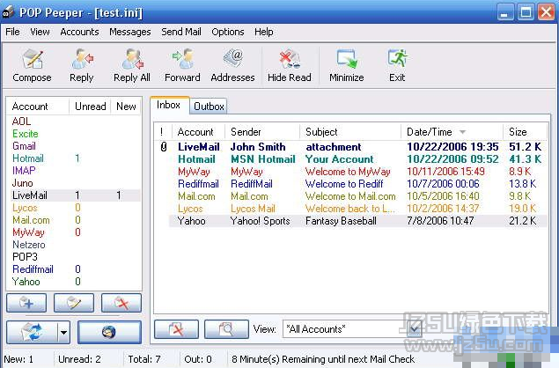
Task: Click the 'New: 1' status bar entry
Action: click(x=18, y=359)
